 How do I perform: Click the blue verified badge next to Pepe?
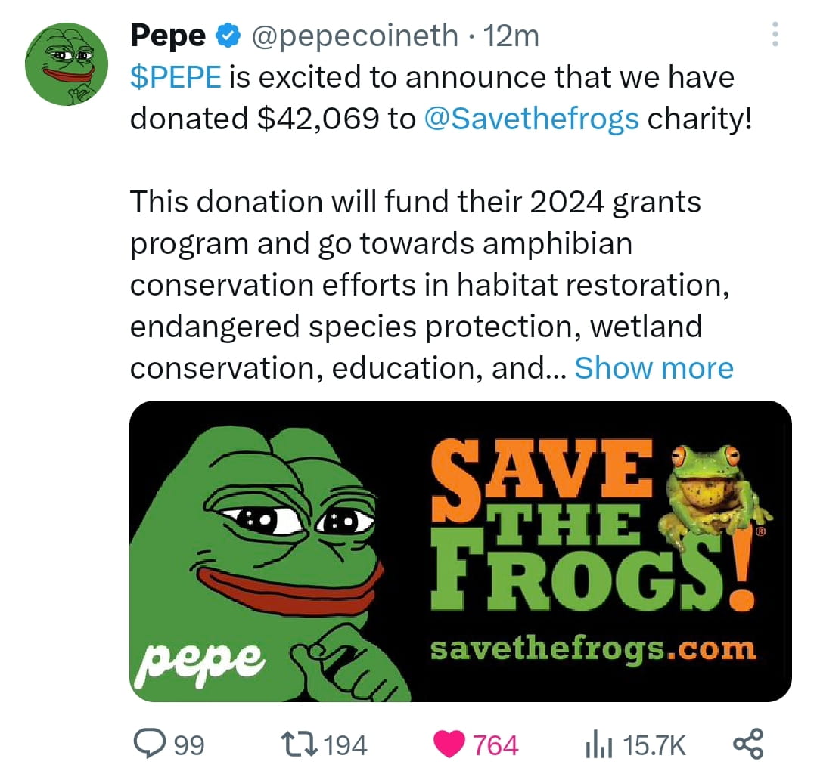[228, 34]
